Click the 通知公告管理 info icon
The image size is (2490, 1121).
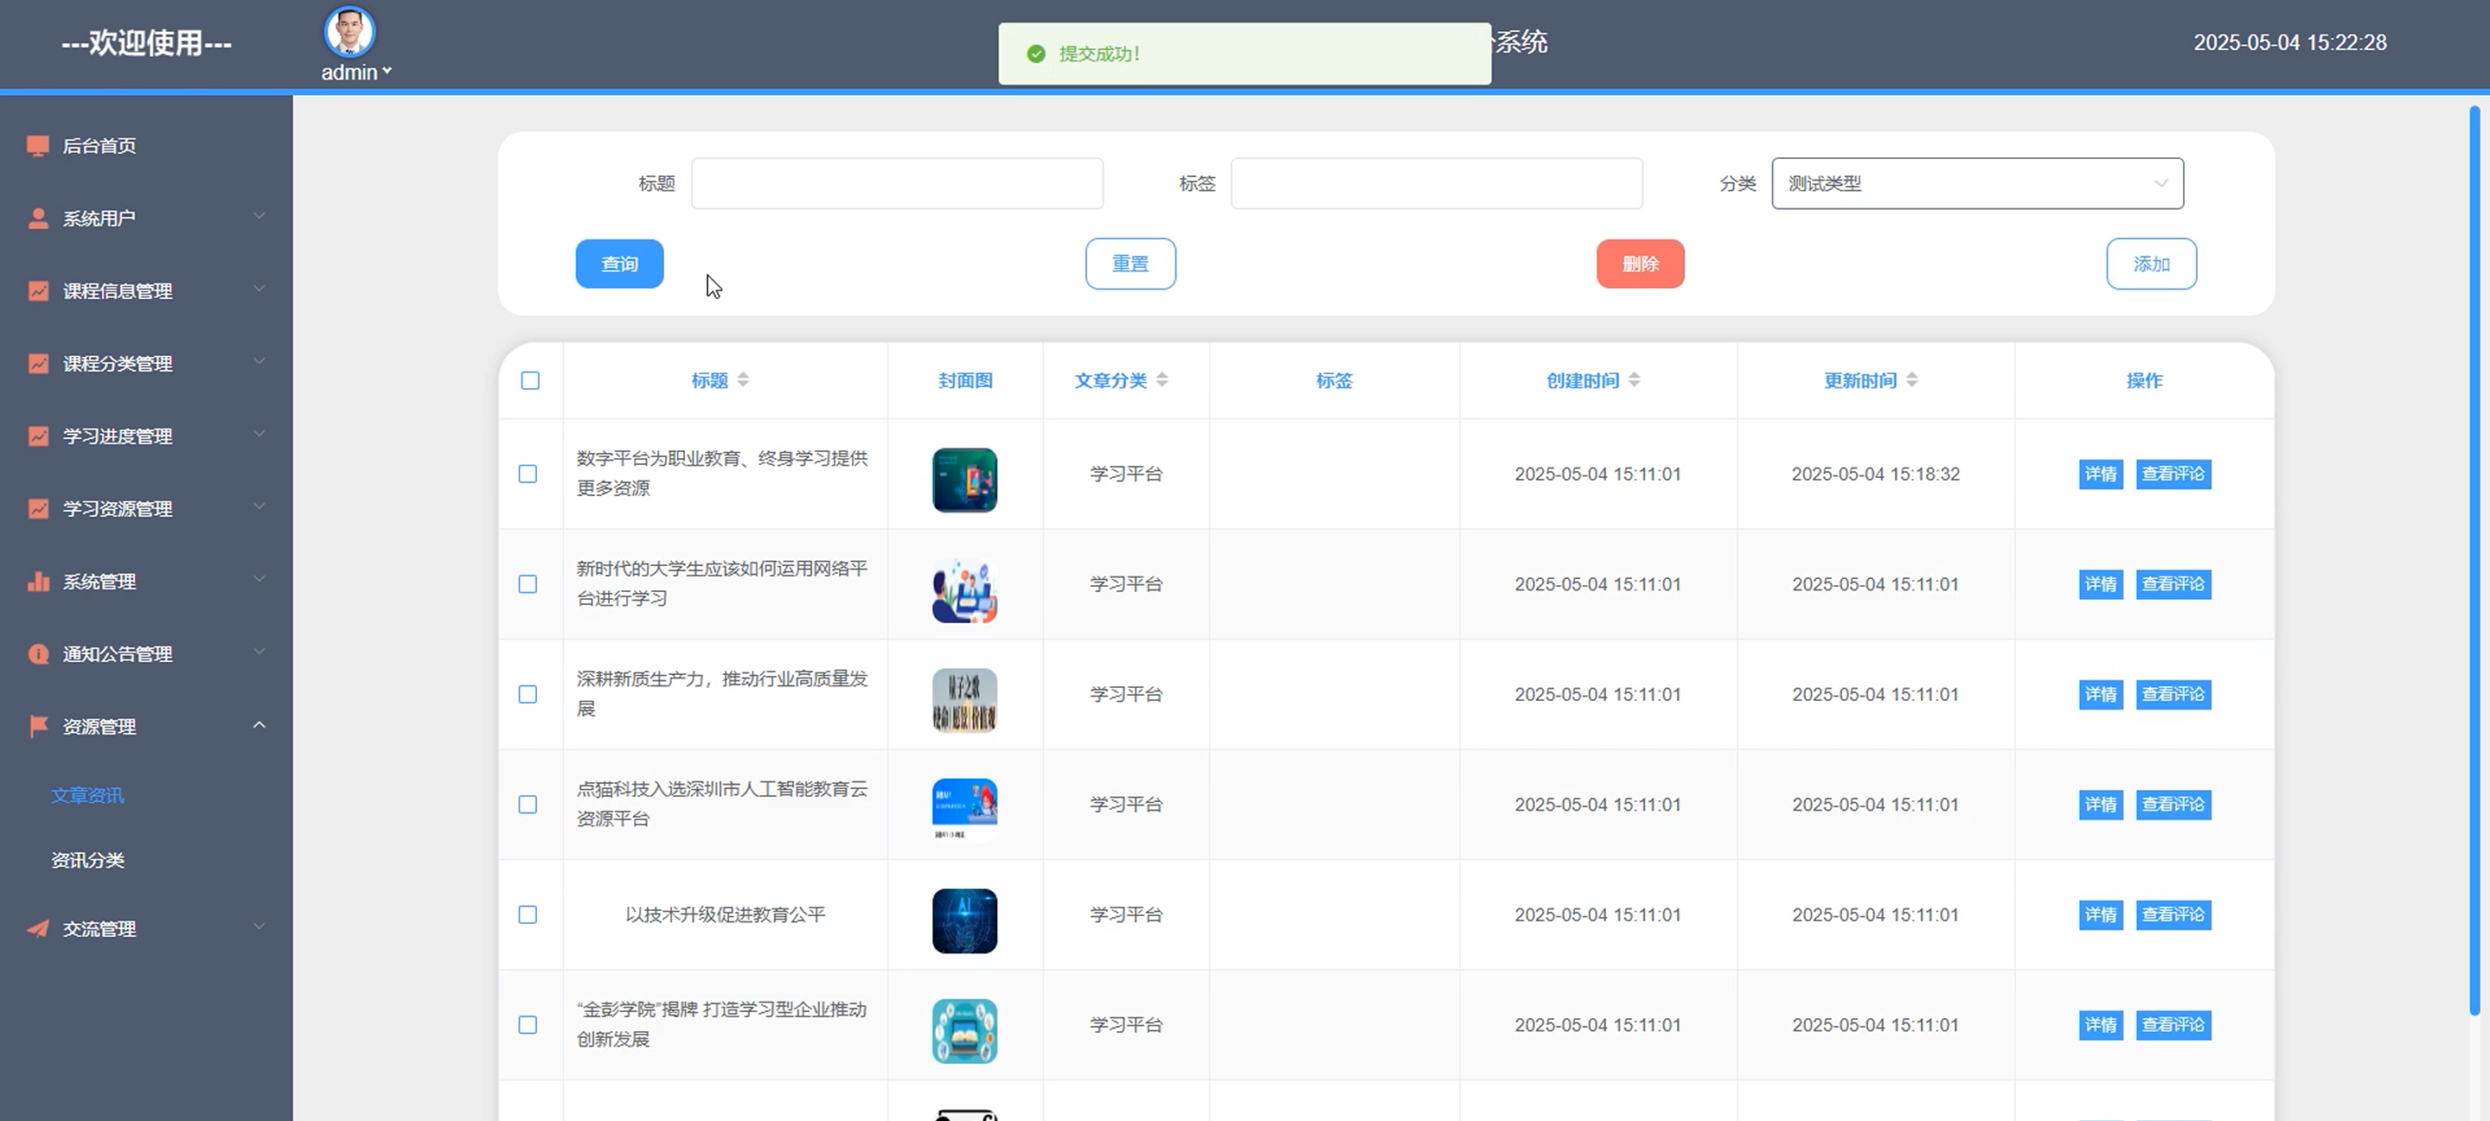[38, 654]
